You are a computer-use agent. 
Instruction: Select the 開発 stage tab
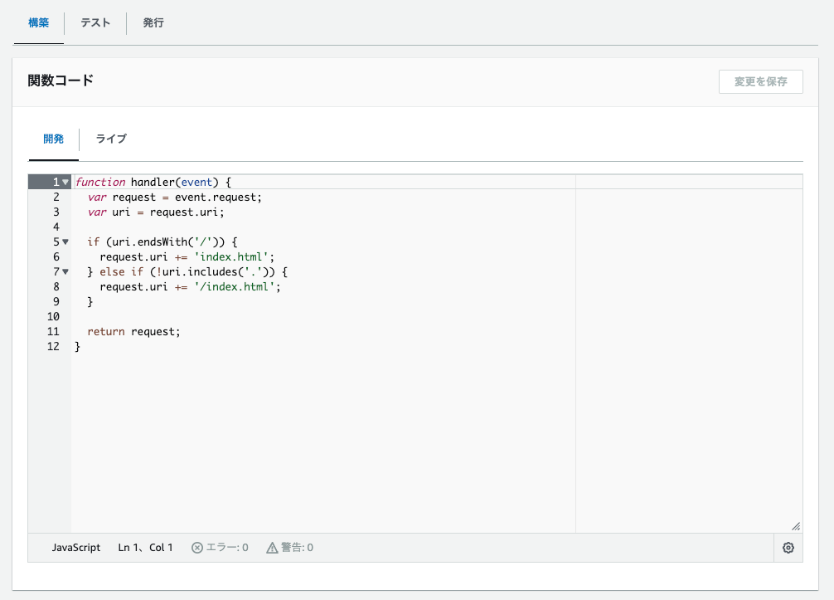tap(53, 139)
